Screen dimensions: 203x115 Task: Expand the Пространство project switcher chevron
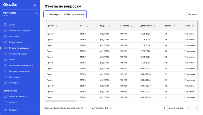[37, 13]
